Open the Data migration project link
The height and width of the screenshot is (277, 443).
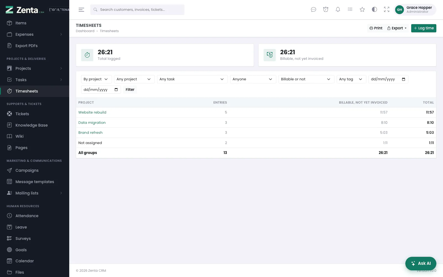pos(92,122)
